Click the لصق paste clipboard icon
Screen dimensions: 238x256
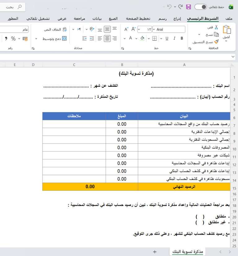click(x=227, y=30)
